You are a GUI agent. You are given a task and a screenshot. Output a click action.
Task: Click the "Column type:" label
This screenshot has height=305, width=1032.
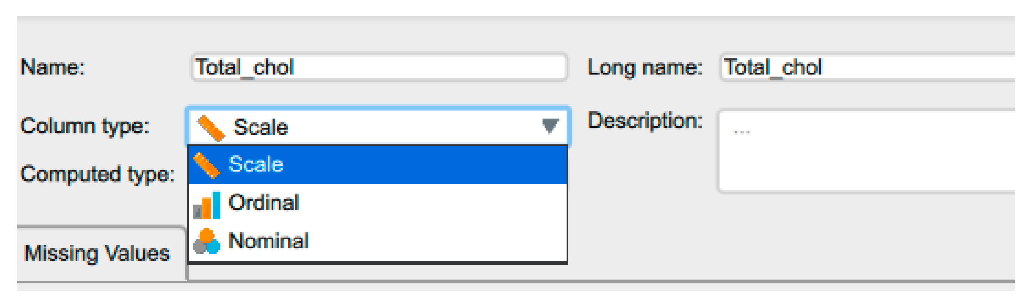[x=85, y=126]
